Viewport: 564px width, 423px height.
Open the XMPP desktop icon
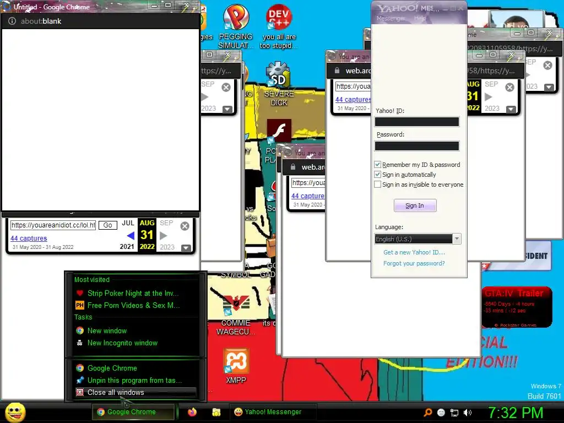[x=236, y=366]
